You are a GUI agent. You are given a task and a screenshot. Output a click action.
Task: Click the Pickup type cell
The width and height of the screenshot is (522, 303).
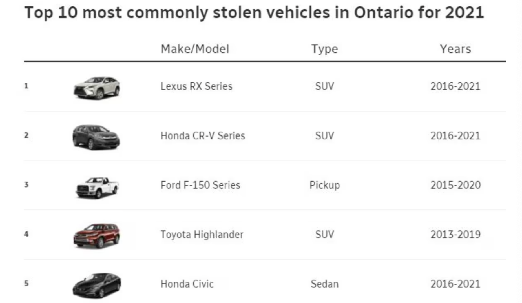[324, 186]
